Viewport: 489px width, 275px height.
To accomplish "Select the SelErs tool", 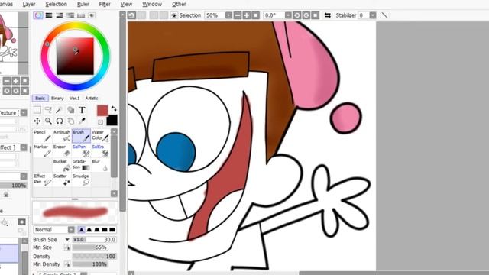I will [100, 150].
